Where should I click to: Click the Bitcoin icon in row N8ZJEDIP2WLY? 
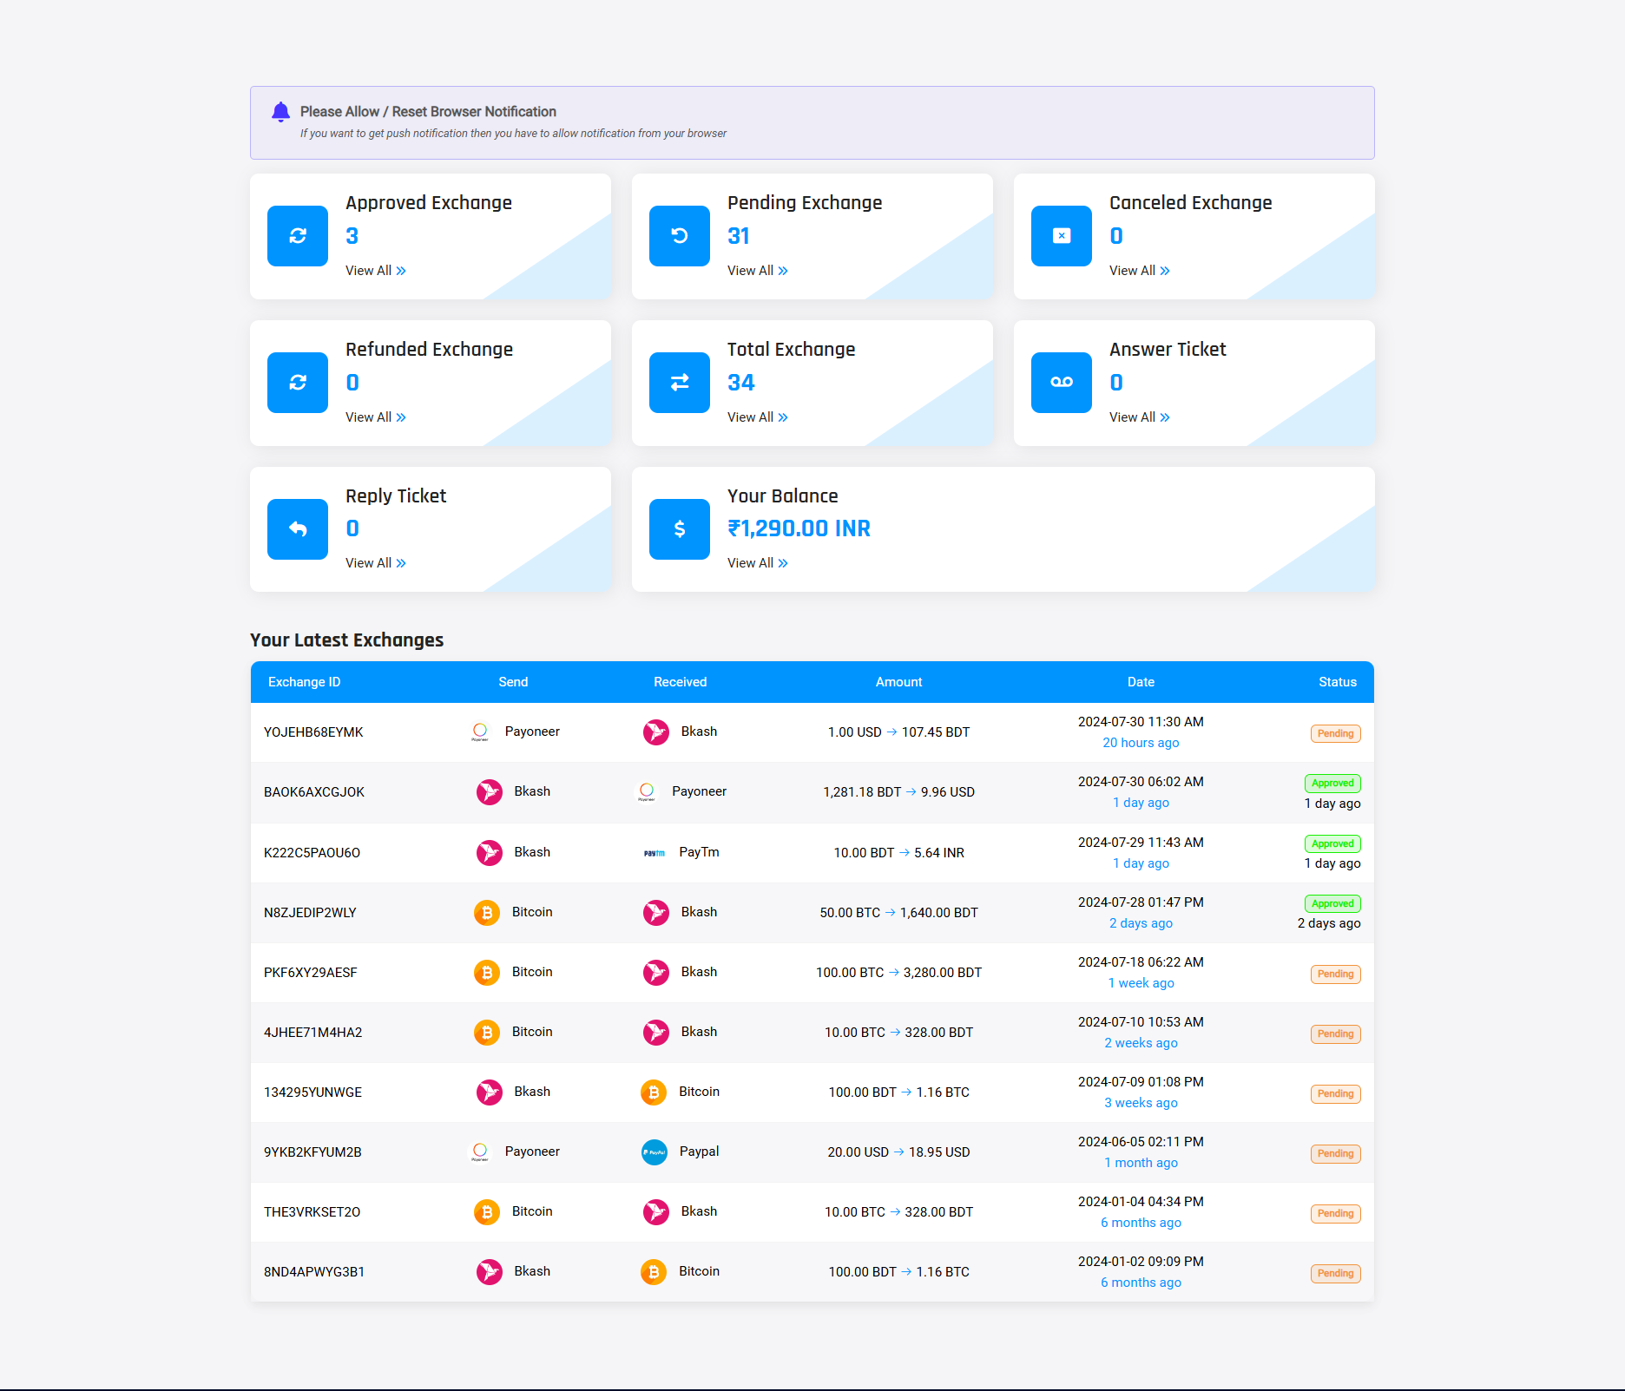(x=487, y=913)
